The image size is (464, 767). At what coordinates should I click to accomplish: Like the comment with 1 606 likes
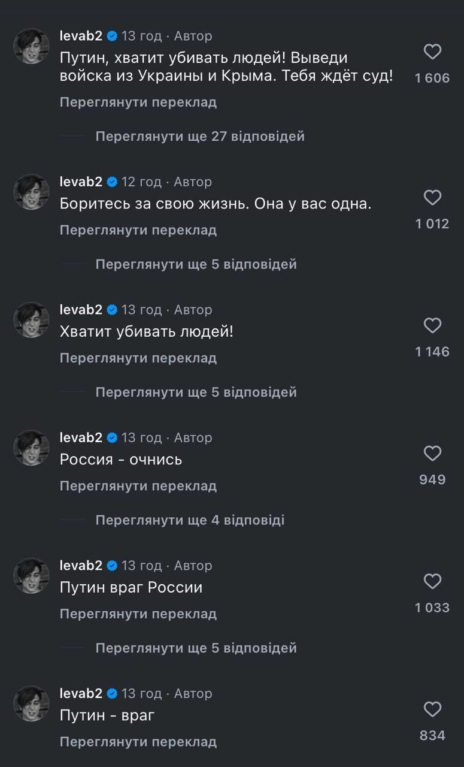(x=432, y=52)
